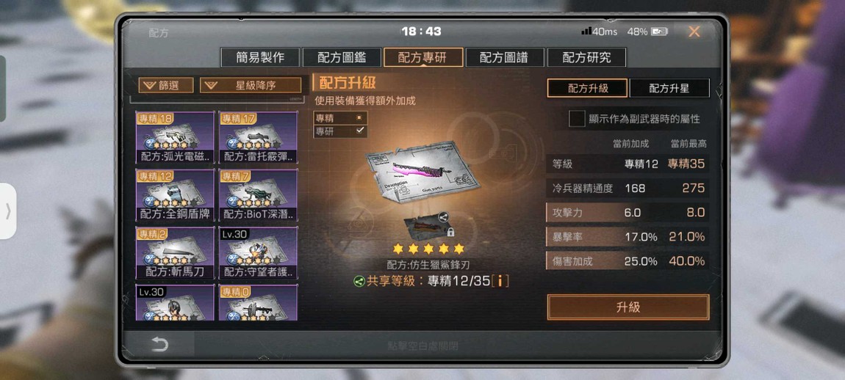Pick the BioT深潛 recipe icon

click(258, 195)
